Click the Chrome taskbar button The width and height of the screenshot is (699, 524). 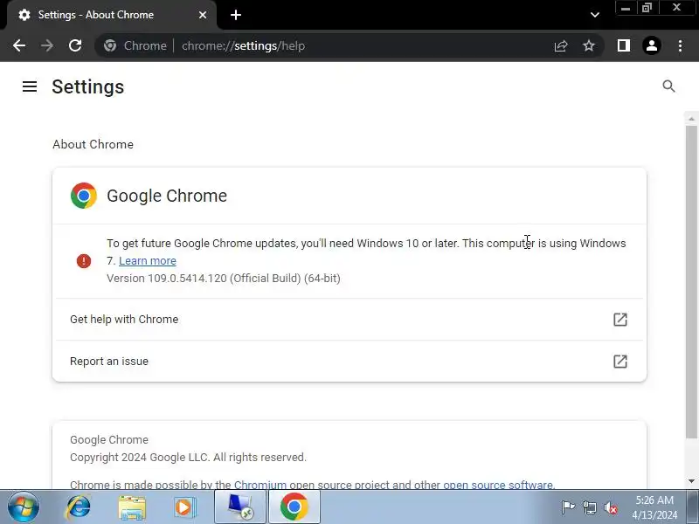click(x=294, y=507)
